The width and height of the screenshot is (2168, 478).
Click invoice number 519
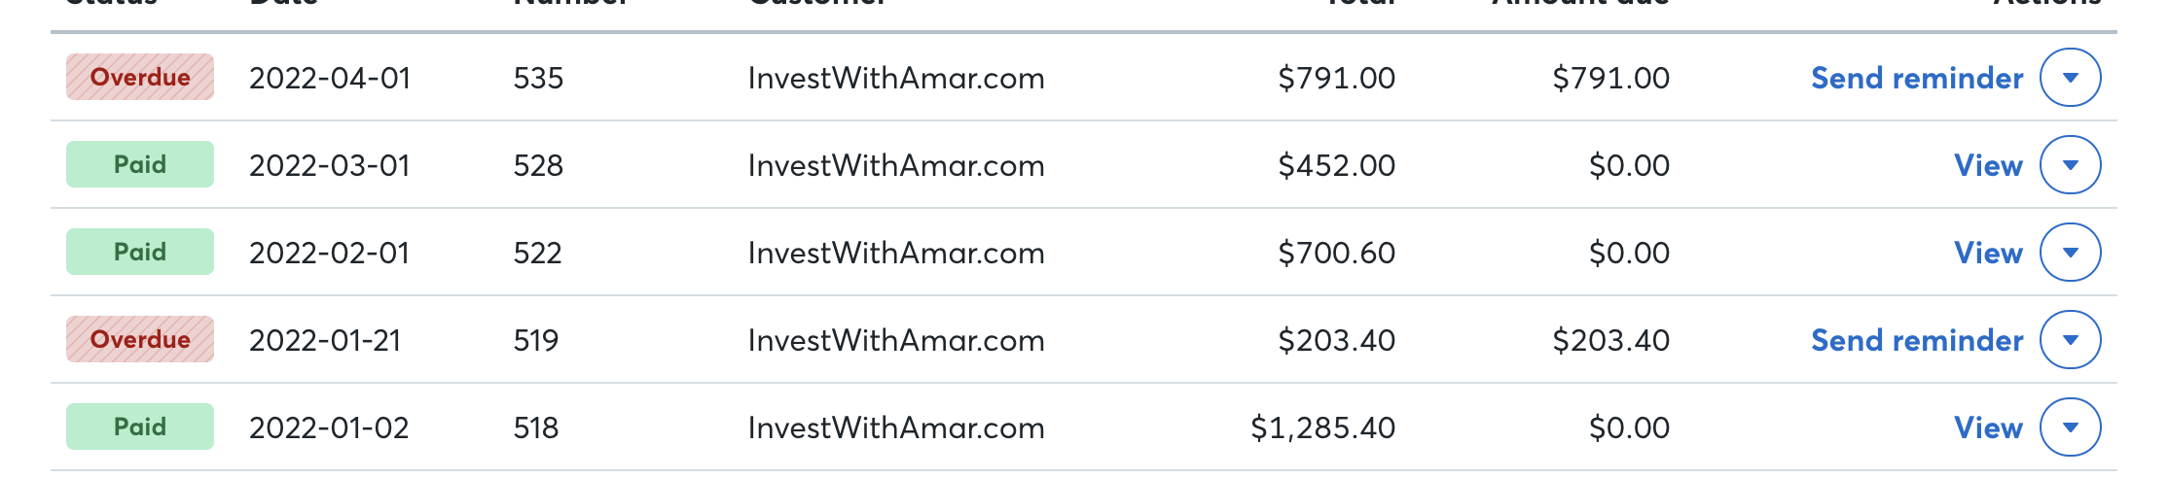point(536,340)
